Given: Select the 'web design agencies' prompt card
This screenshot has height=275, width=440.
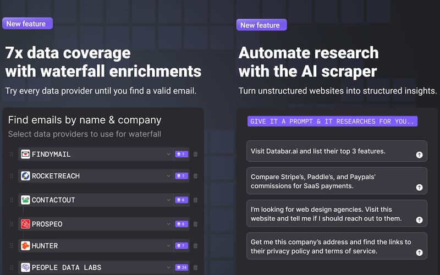Looking at the screenshot, I should (x=337, y=213).
